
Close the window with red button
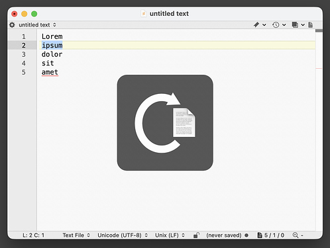click(15, 14)
